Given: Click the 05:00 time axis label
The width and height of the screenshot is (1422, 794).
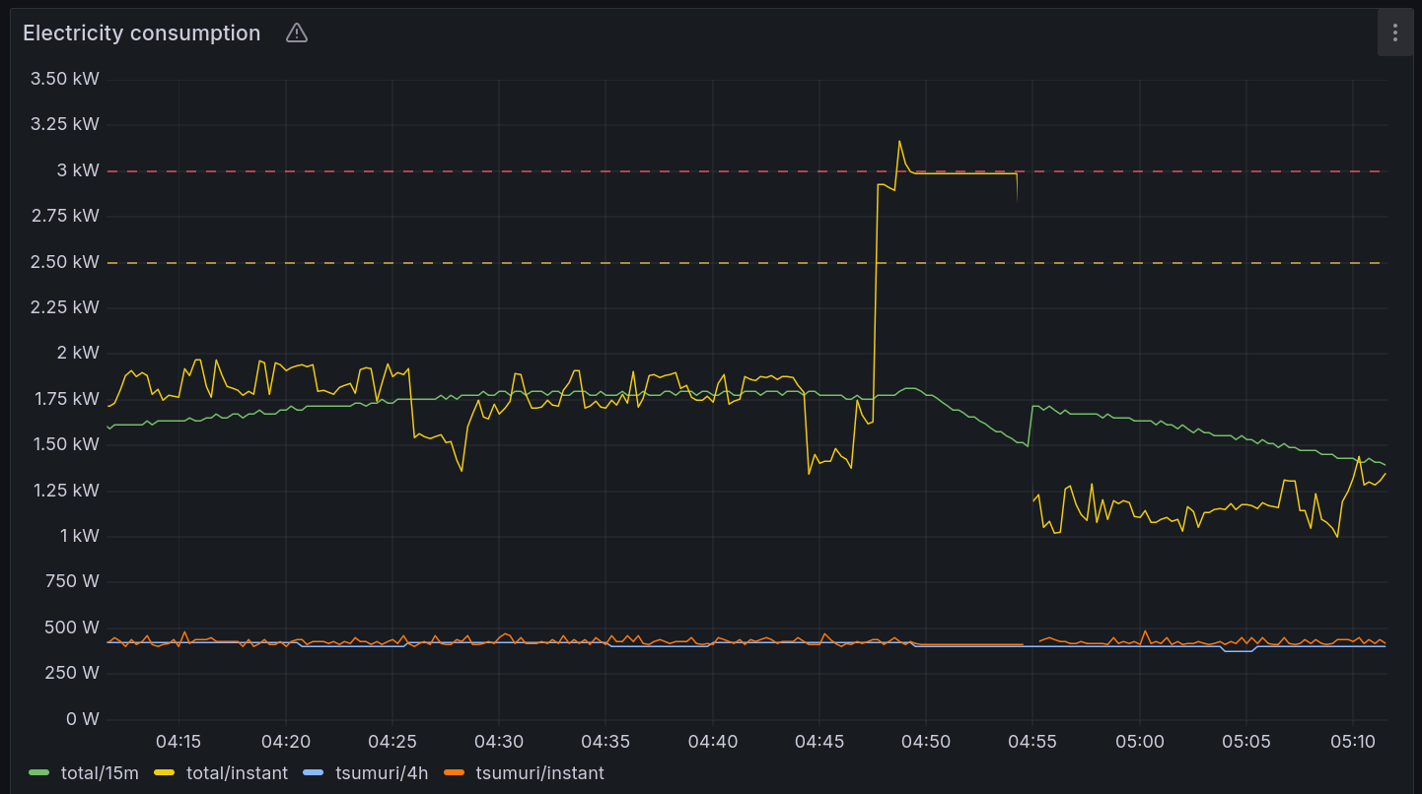Looking at the screenshot, I should coord(1139,742).
